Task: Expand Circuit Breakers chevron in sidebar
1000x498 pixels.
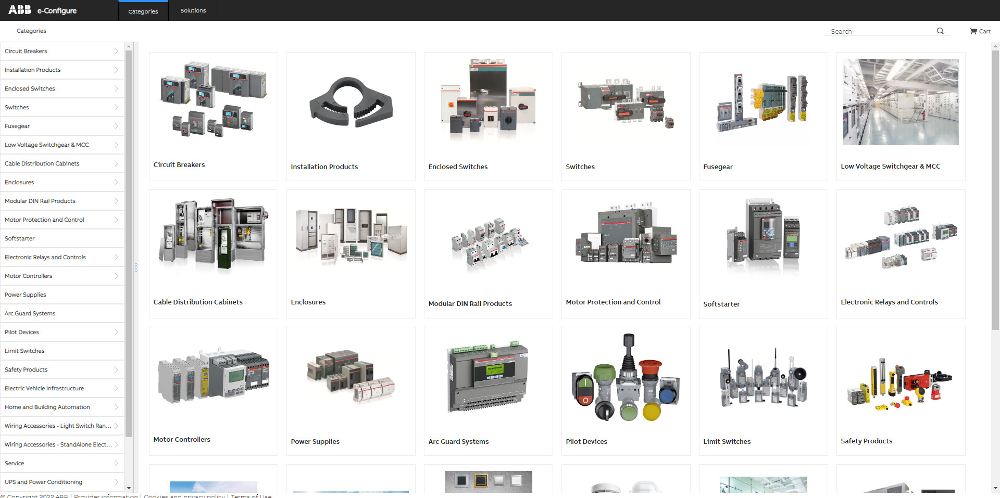Action: tap(116, 51)
